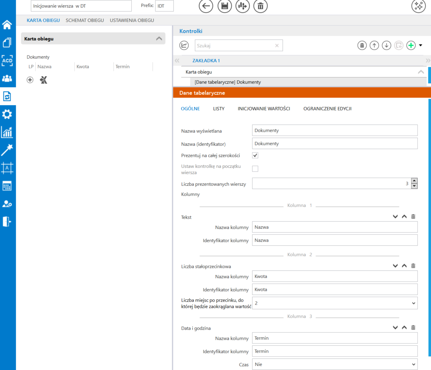Viewport: 431px width, 370px height.
Task: Open the magic wand icon in sidebar
Action: click(x=7, y=150)
